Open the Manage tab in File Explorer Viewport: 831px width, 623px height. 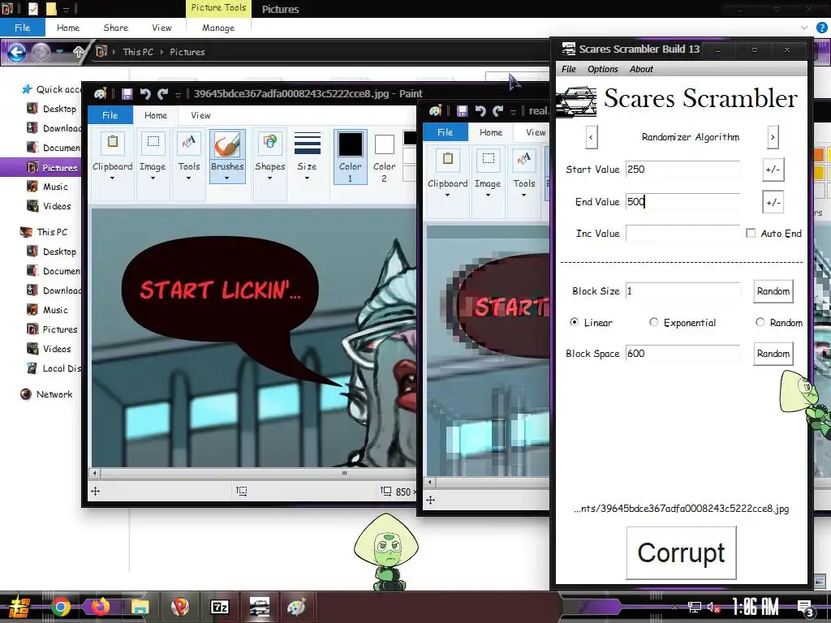click(x=217, y=28)
